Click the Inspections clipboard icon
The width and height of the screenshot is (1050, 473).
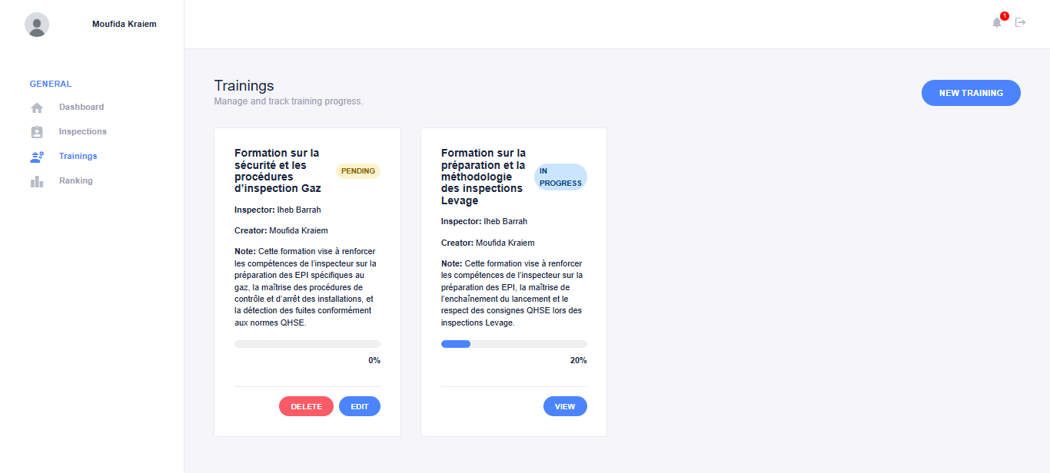pyautogui.click(x=37, y=132)
